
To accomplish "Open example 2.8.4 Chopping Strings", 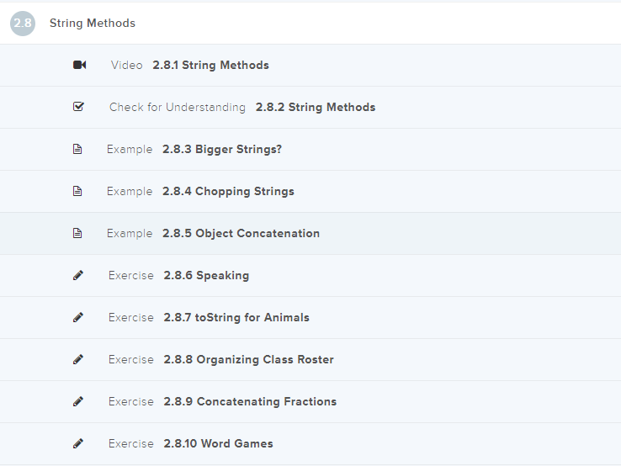I will point(228,192).
